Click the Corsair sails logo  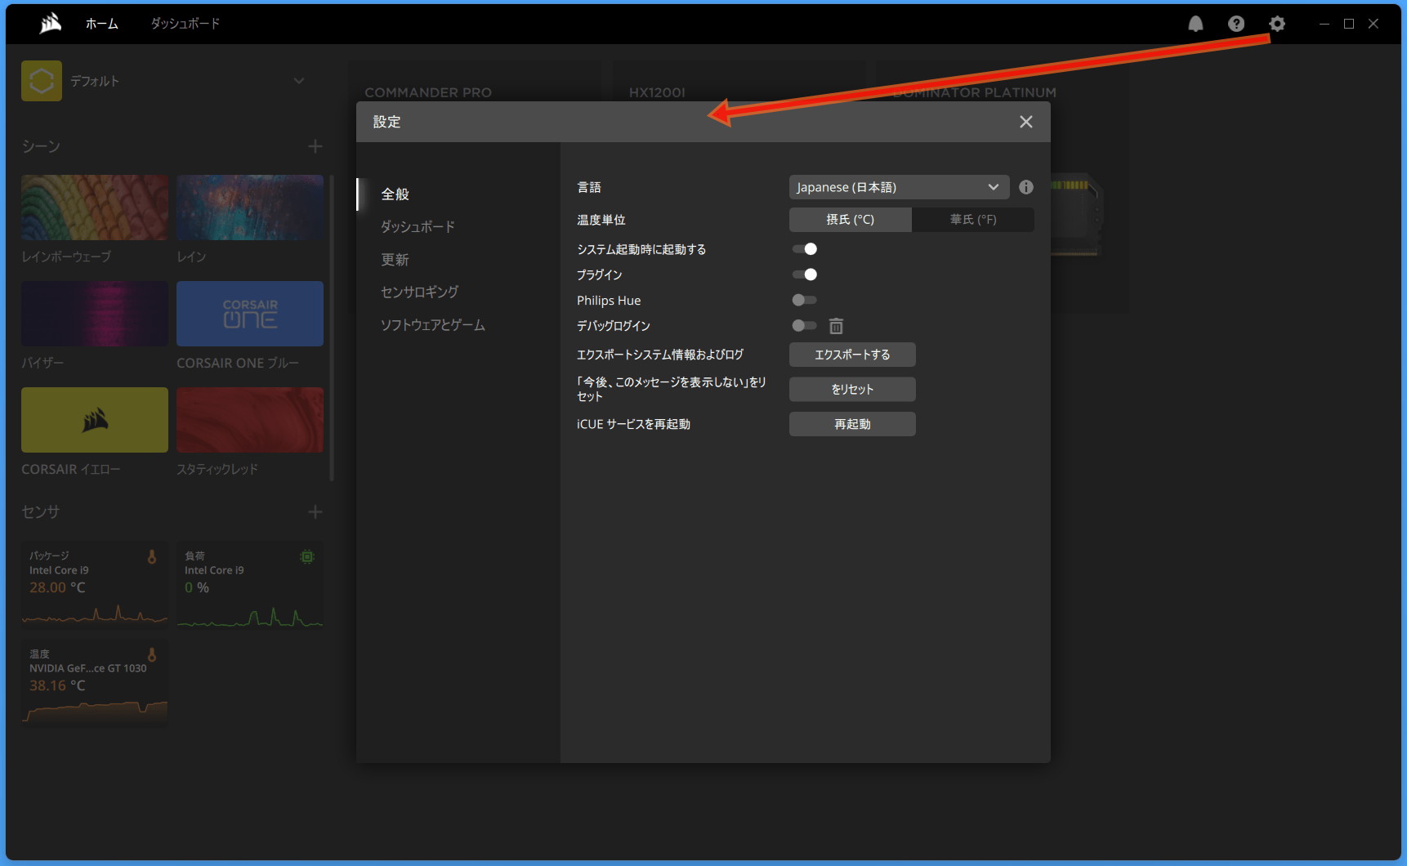coord(51,24)
